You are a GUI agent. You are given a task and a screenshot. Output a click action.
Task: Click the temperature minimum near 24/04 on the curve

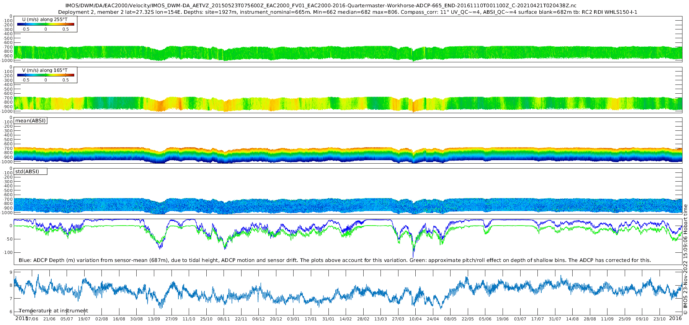441,306
